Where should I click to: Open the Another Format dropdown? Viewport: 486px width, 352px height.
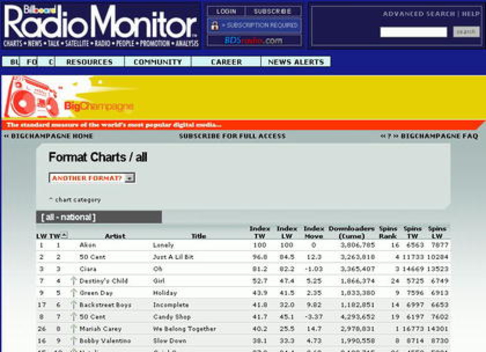coord(92,178)
